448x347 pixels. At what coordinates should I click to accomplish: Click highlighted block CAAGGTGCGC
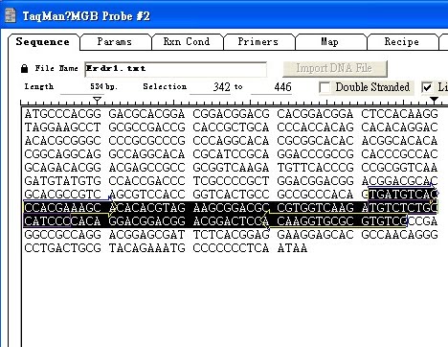pyautogui.click(x=315, y=221)
